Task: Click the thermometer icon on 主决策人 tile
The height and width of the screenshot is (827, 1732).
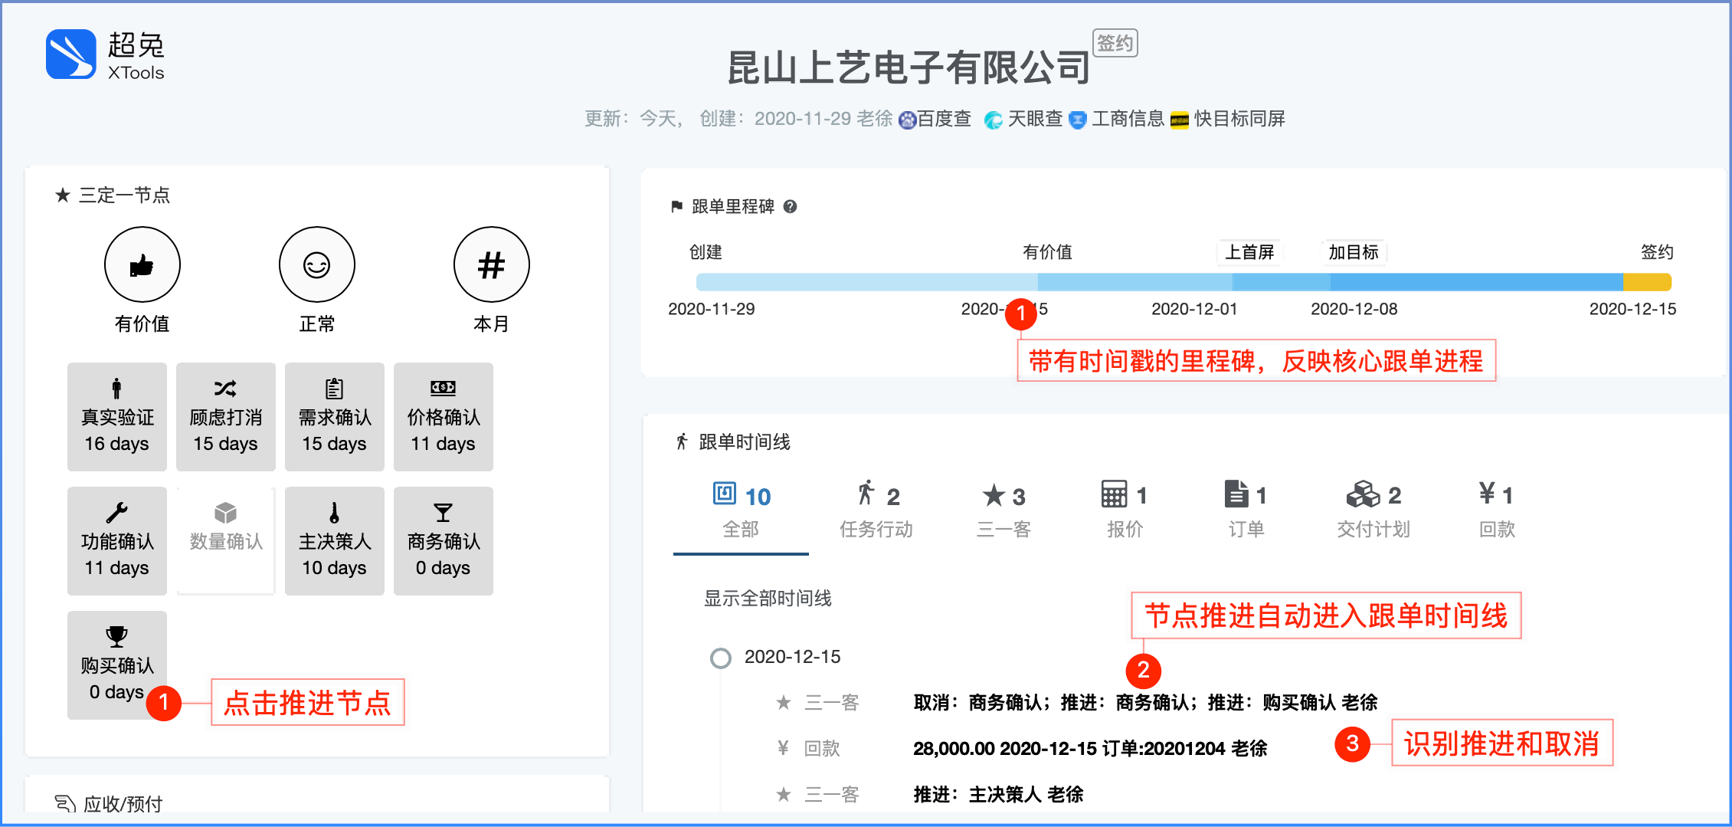Action: [x=334, y=513]
